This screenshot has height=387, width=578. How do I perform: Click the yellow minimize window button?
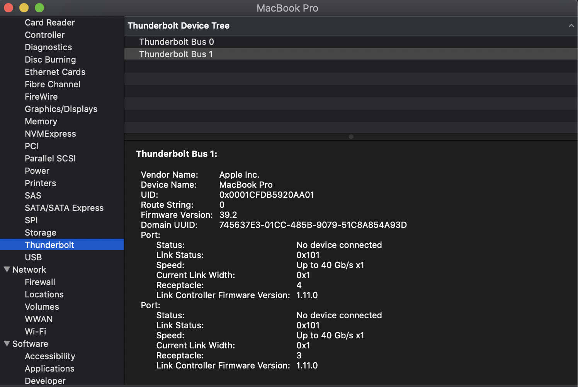click(24, 8)
